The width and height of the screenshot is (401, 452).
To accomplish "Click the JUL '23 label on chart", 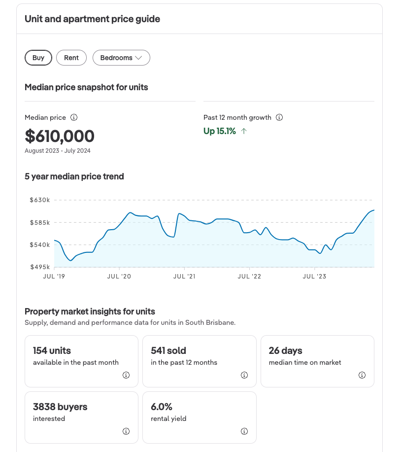I will click(x=314, y=277).
